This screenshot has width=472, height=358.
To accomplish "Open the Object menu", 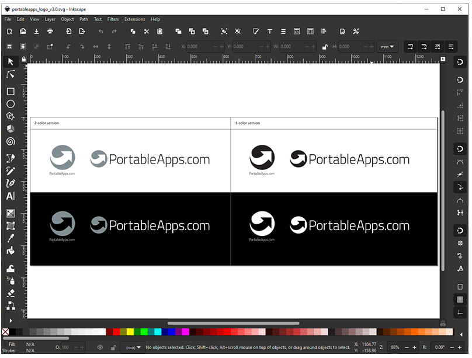I will [x=67, y=19].
